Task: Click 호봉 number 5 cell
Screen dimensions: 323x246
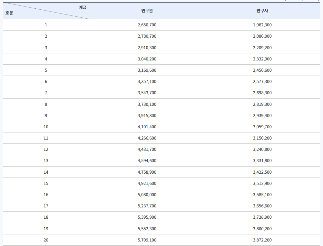Action: click(46, 70)
